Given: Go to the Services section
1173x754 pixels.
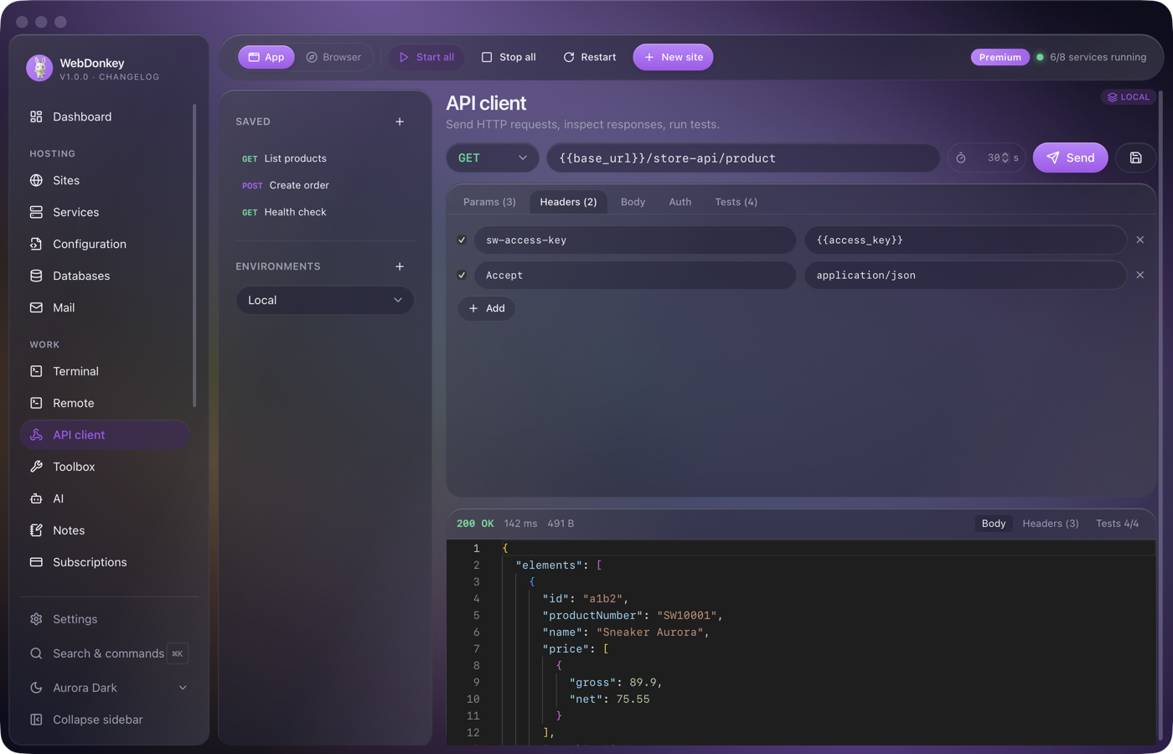Looking at the screenshot, I should point(105,212).
